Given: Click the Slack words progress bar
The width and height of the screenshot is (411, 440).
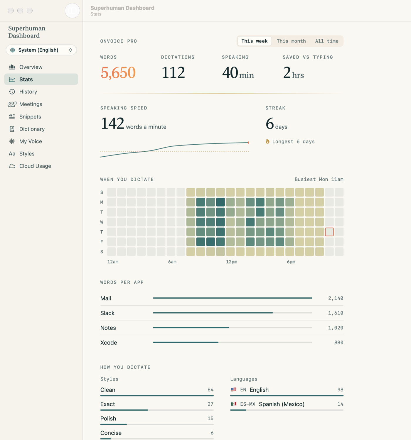Looking at the screenshot, I should pyautogui.click(x=233, y=313).
